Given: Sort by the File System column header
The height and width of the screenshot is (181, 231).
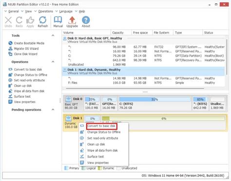Looking at the screenshot, I should [x=163, y=33].
